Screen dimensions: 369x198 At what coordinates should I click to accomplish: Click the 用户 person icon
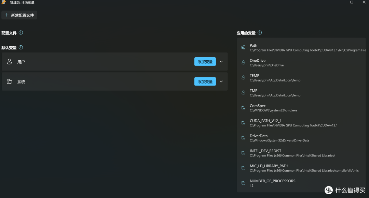pyautogui.click(x=10, y=62)
